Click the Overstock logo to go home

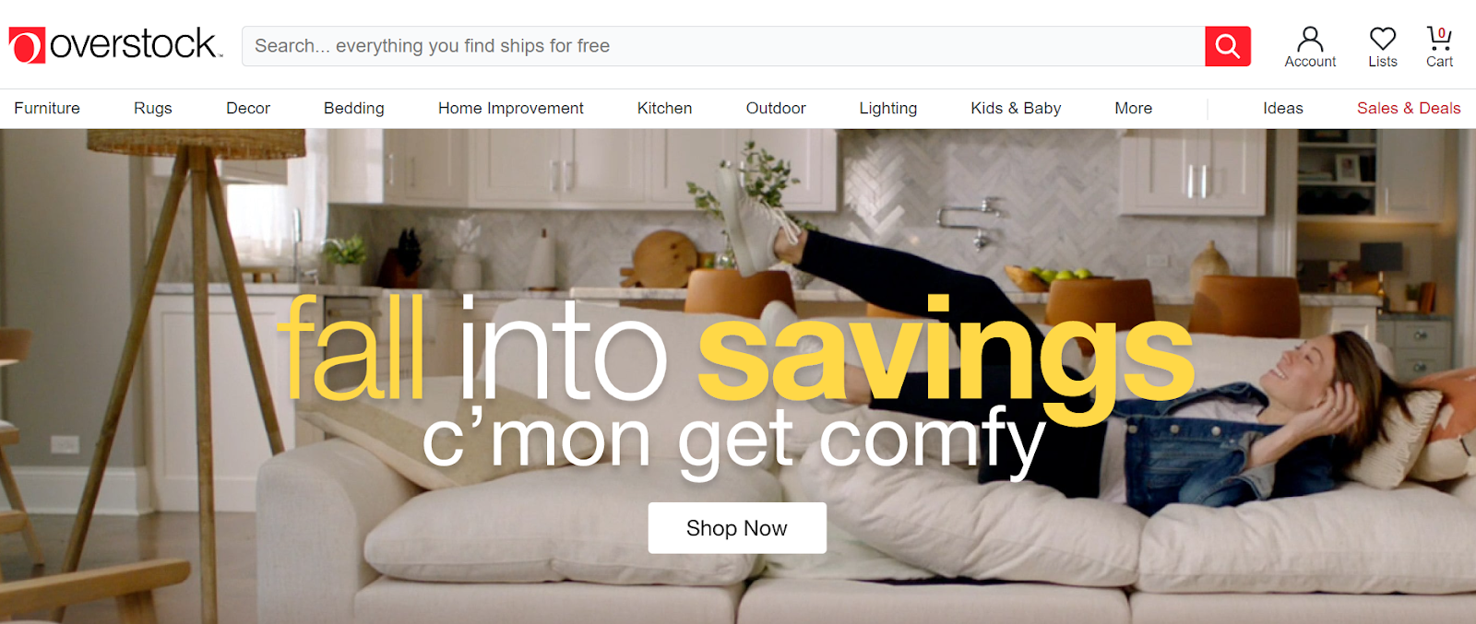115,45
